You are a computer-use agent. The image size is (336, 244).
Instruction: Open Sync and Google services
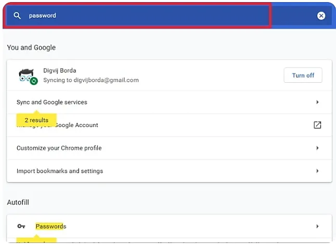pos(169,102)
